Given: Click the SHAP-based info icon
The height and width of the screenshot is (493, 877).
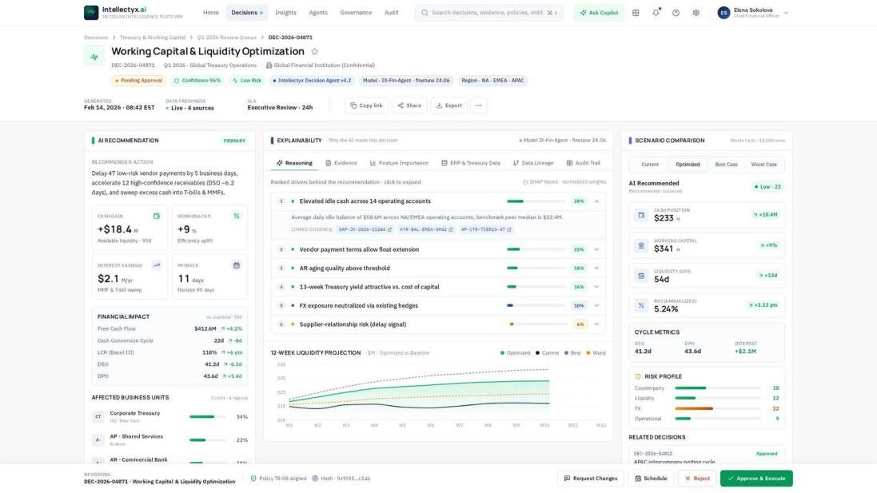Looking at the screenshot, I should pyautogui.click(x=525, y=181).
